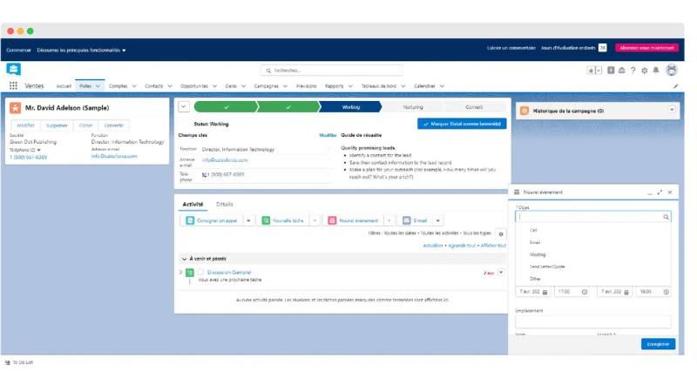Click the Nouvelle tâche button
This screenshot has height=392, width=697.
284,220
